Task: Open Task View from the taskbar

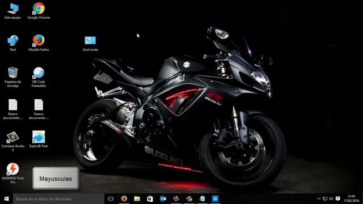Action: point(111,199)
